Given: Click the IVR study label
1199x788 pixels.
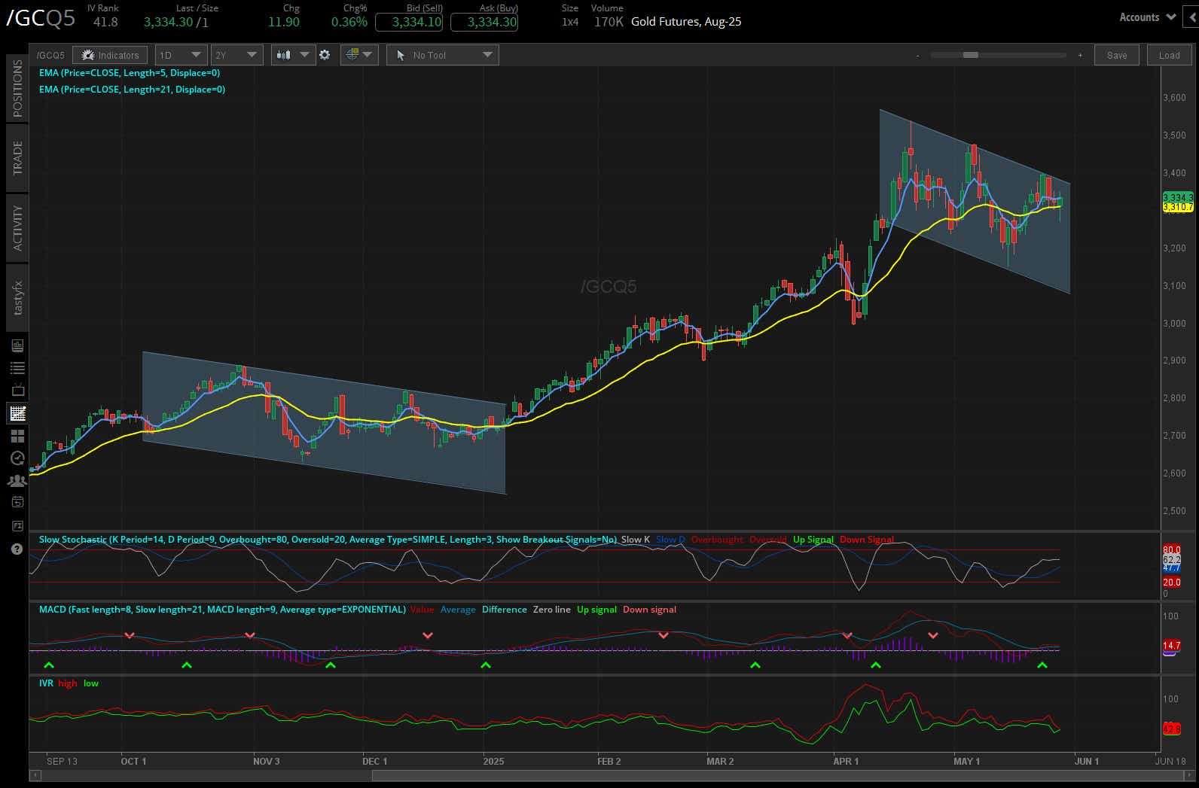Looking at the screenshot, I should click(x=46, y=683).
